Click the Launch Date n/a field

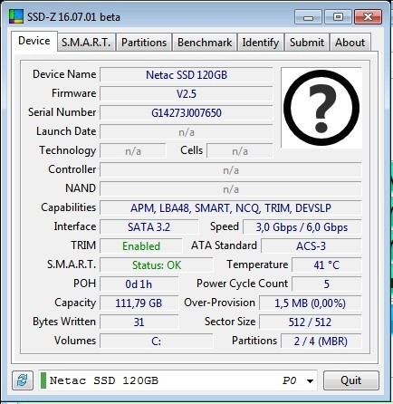click(x=187, y=132)
